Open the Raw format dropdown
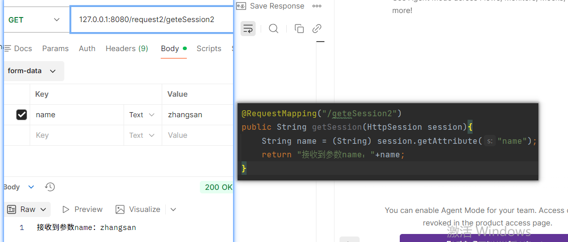The width and height of the screenshot is (568, 242). click(27, 209)
